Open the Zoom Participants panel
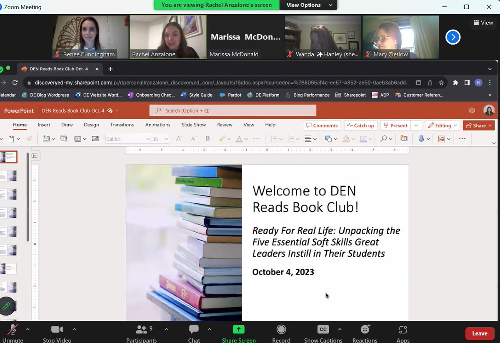 tap(142, 333)
